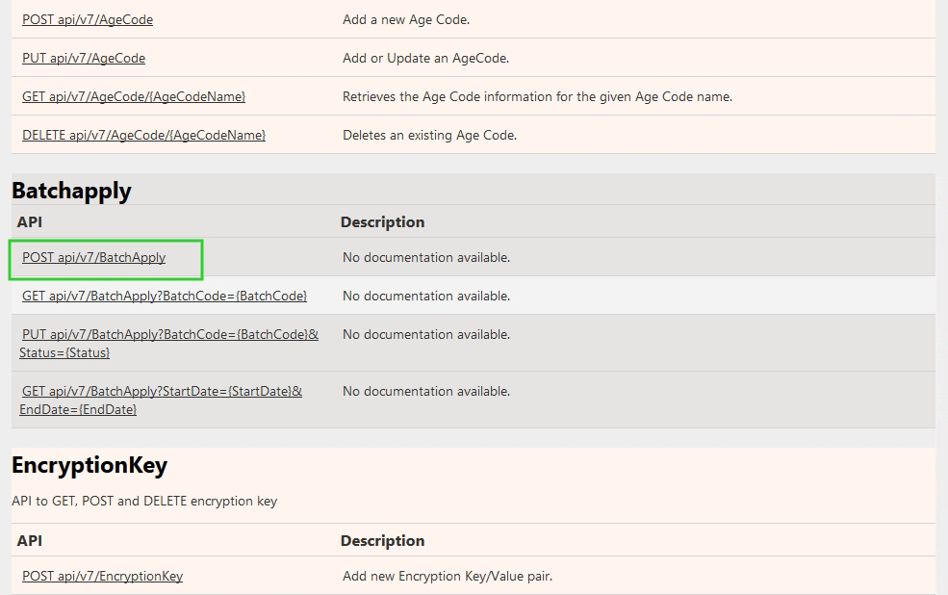Open the POST api/v7/AgeCode link
The image size is (948, 595).
[x=88, y=19]
